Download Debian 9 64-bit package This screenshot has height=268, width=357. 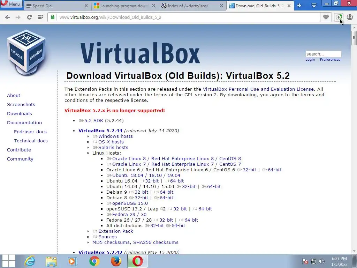[x=164, y=192]
